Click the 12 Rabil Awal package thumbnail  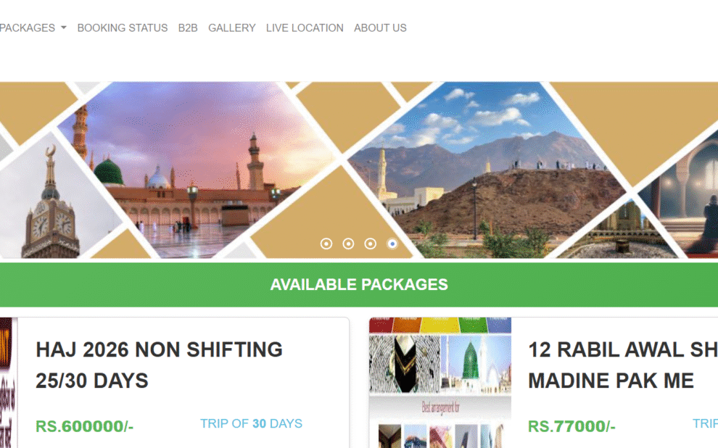pos(440,383)
